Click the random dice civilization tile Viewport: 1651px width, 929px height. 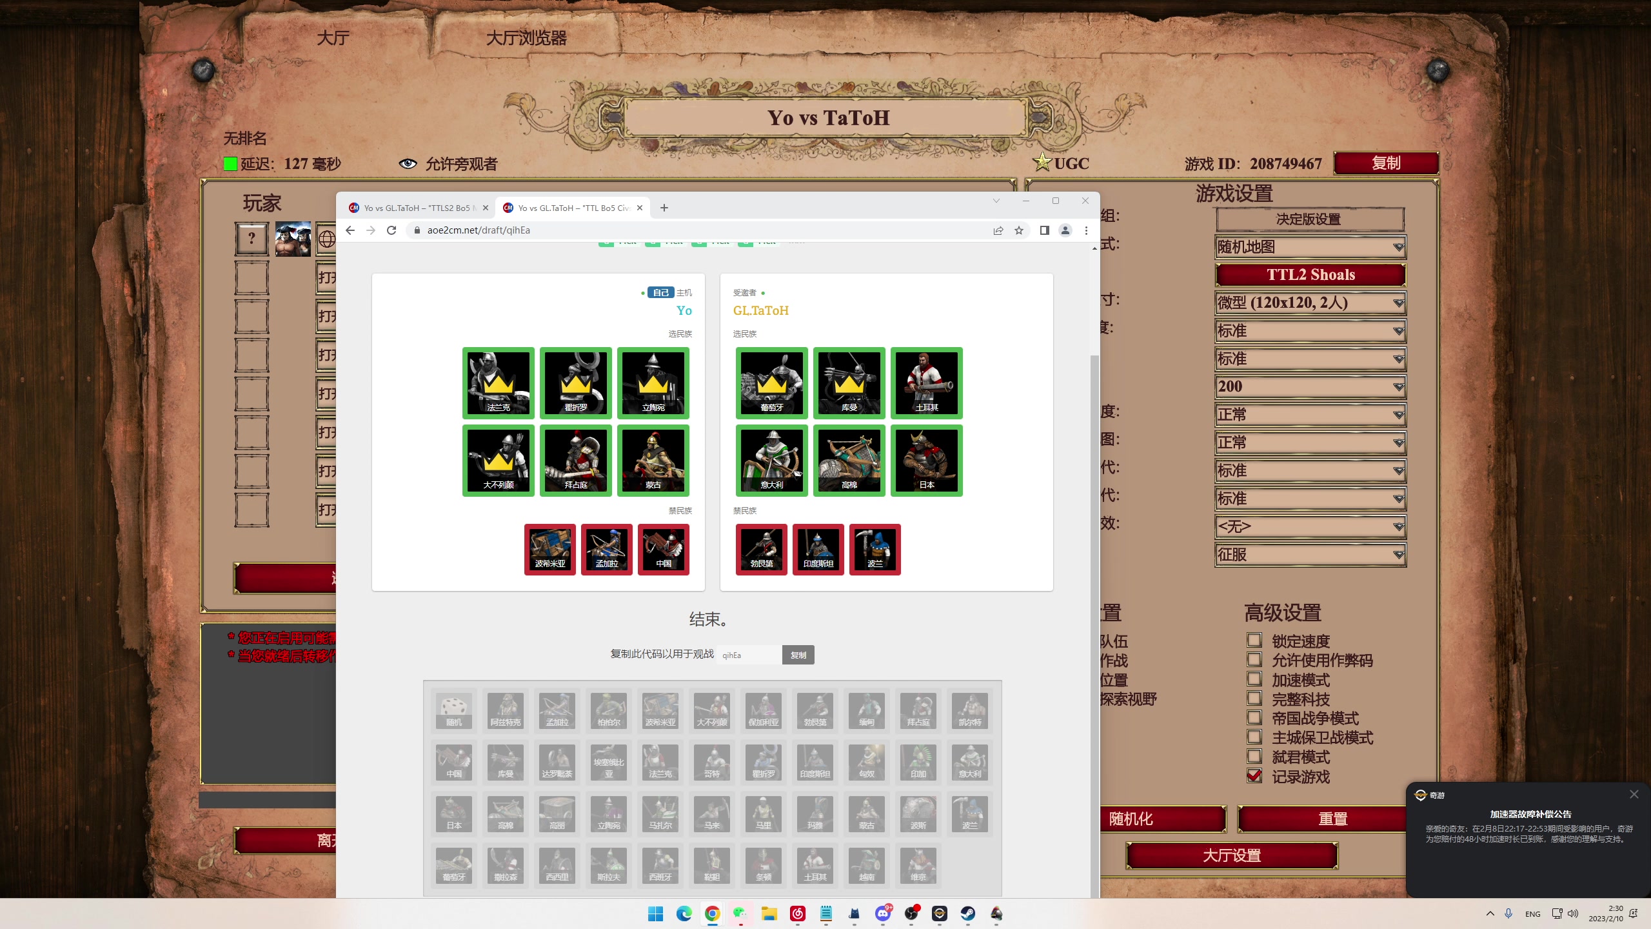coord(453,710)
